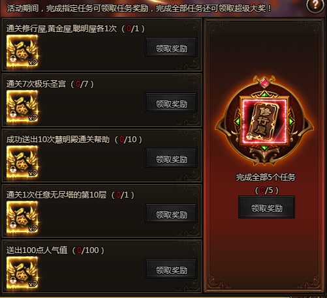This screenshot has width=327, height=298.
Task: Click the 完成全部5个任务 label
Action: 266,177
